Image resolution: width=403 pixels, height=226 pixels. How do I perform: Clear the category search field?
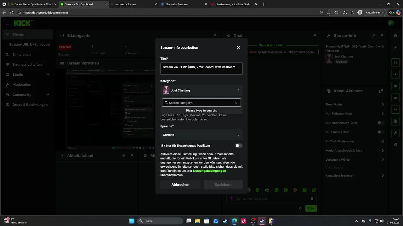coord(236,103)
